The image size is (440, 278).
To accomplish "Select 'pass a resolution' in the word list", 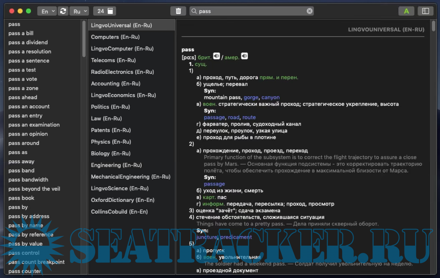I will pos(30,51).
